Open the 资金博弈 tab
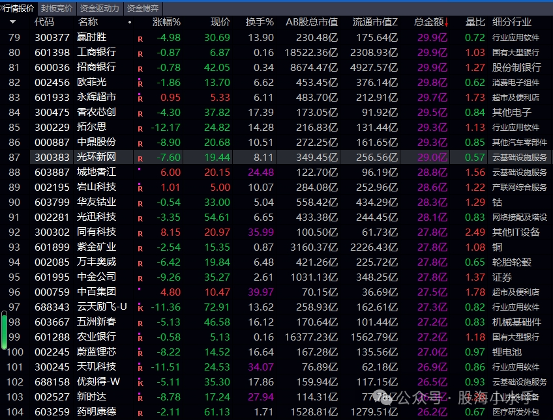 pyautogui.click(x=143, y=8)
